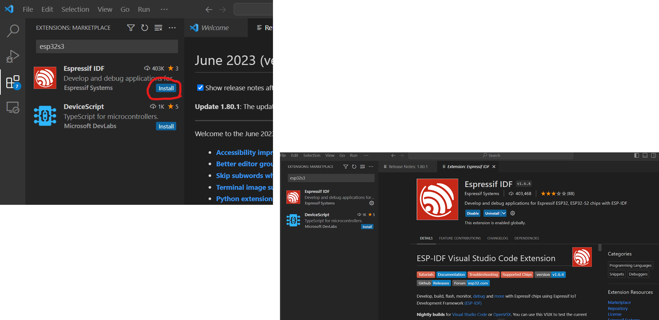
Task: Toggle primary side bar layout icon
Action: pyautogui.click(x=637, y=155)
